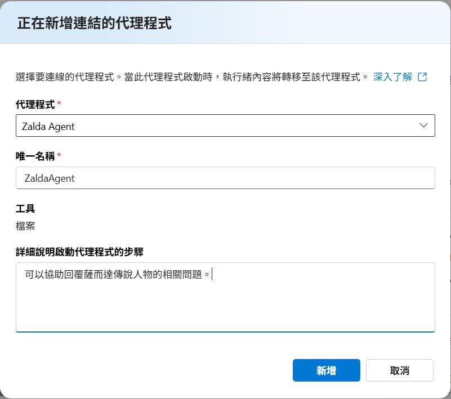Open the 深入了解 external link icon

[x=422, y=77]
